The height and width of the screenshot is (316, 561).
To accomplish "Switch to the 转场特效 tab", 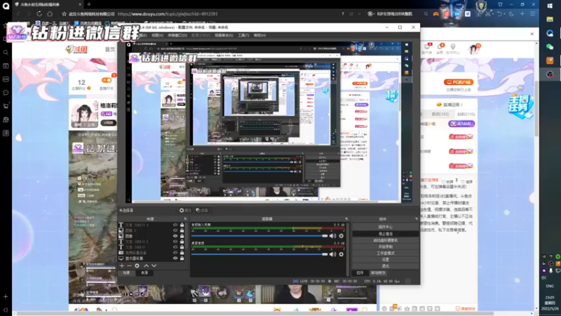I will click(378, 272).
